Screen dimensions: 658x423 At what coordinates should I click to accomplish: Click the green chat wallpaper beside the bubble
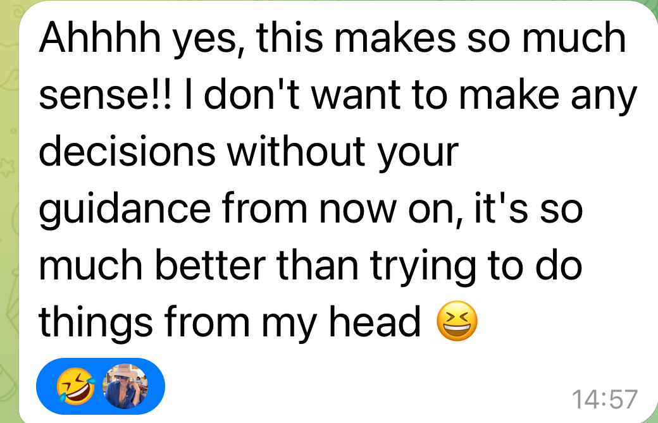[x=8, y=210]
